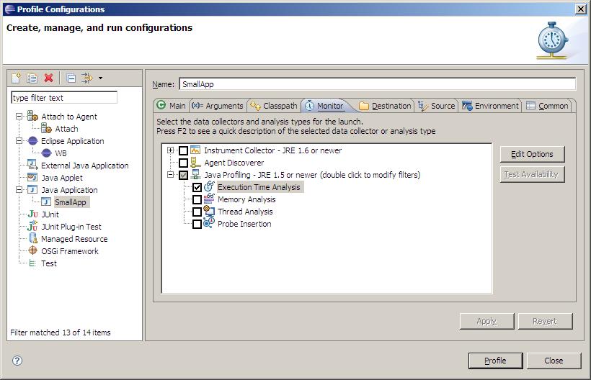Select the OSGi Framework tree item
Image resolution: width=591 pixels, height=380 pixels.
[x=70, y=251]
